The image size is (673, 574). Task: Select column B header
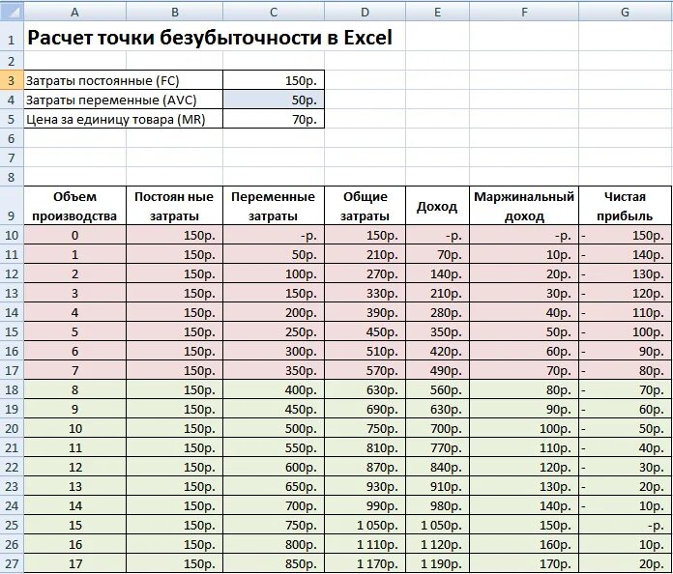click(175, 12)
